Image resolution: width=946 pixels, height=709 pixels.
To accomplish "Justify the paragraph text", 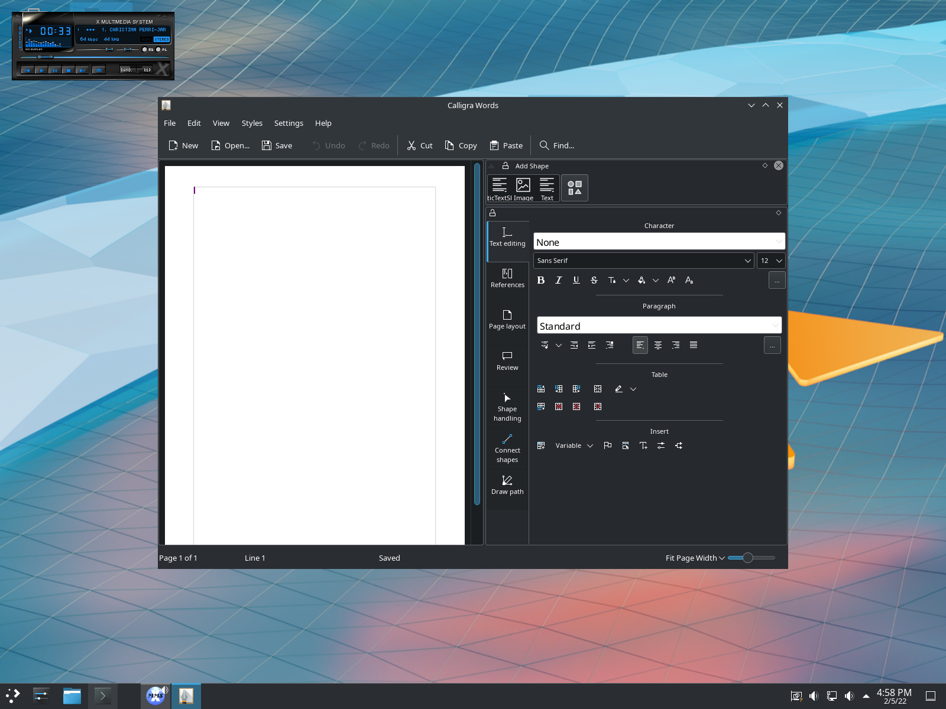I will point(694,345).
